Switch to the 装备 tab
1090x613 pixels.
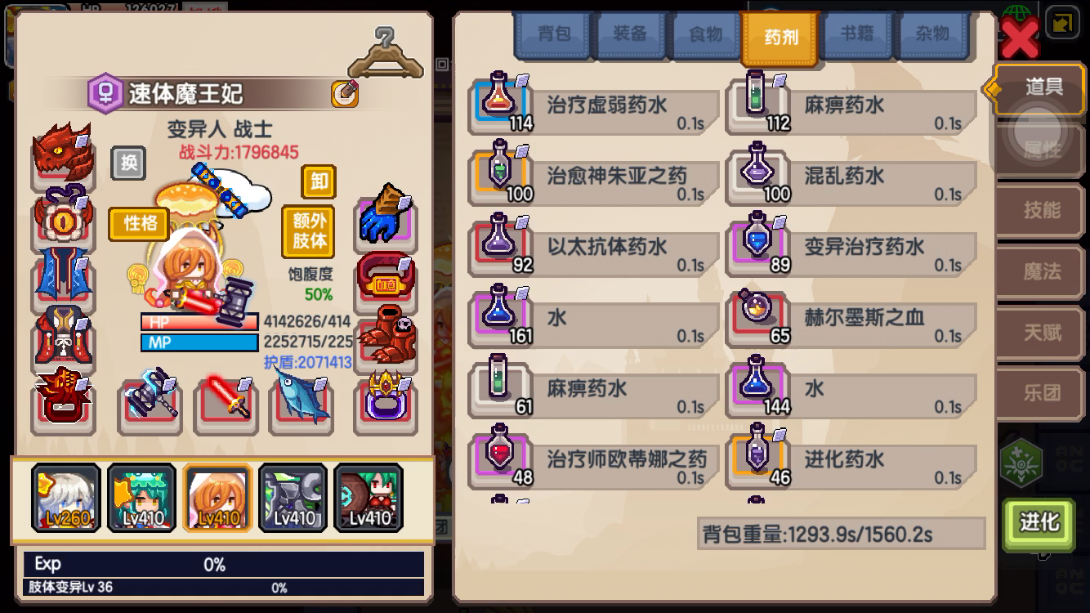[630, 34]
